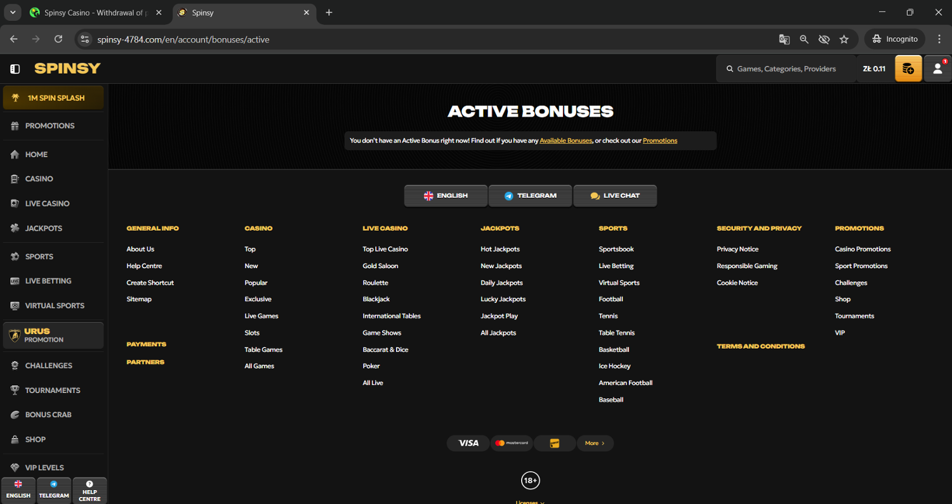Viewport: 952px width, 504px height.
Task: Bookmark this page with star icon
Action: pos(844,39)
